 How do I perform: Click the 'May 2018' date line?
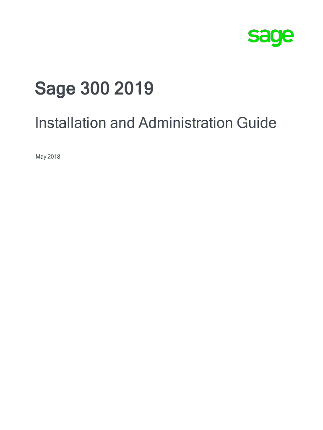pyautogui.click(x=48, y=157)
